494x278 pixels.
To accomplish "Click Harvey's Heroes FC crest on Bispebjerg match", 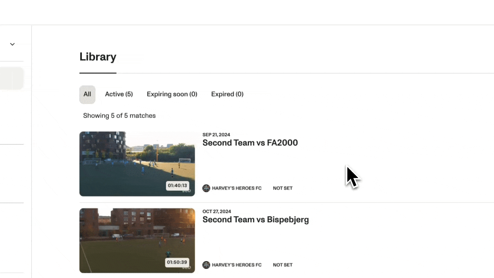I will [x=206, y=265].
